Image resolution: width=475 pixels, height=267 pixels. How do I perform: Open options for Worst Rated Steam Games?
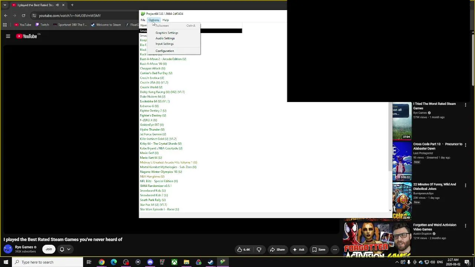pos(465,105)
